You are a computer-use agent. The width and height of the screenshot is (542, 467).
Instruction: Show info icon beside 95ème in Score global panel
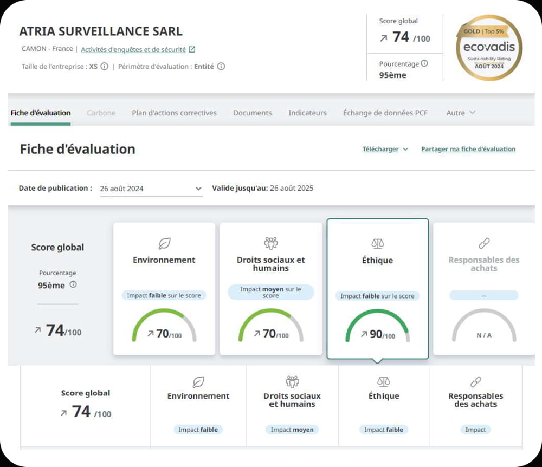73,284
